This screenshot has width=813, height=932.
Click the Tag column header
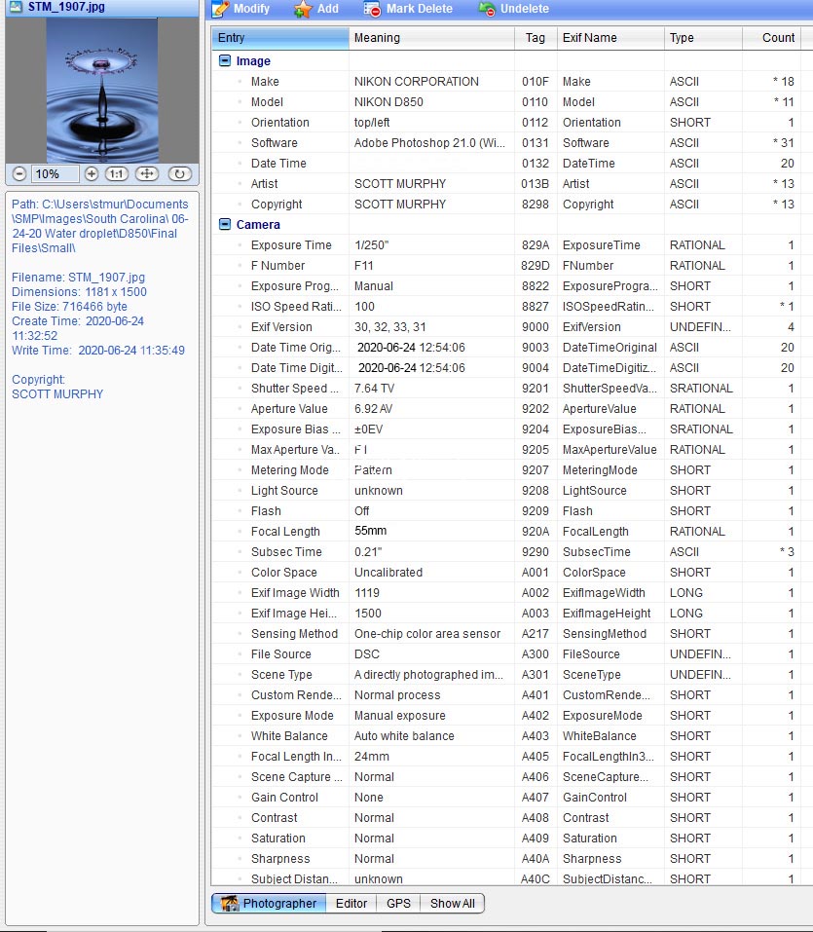[x=536, y=38]
